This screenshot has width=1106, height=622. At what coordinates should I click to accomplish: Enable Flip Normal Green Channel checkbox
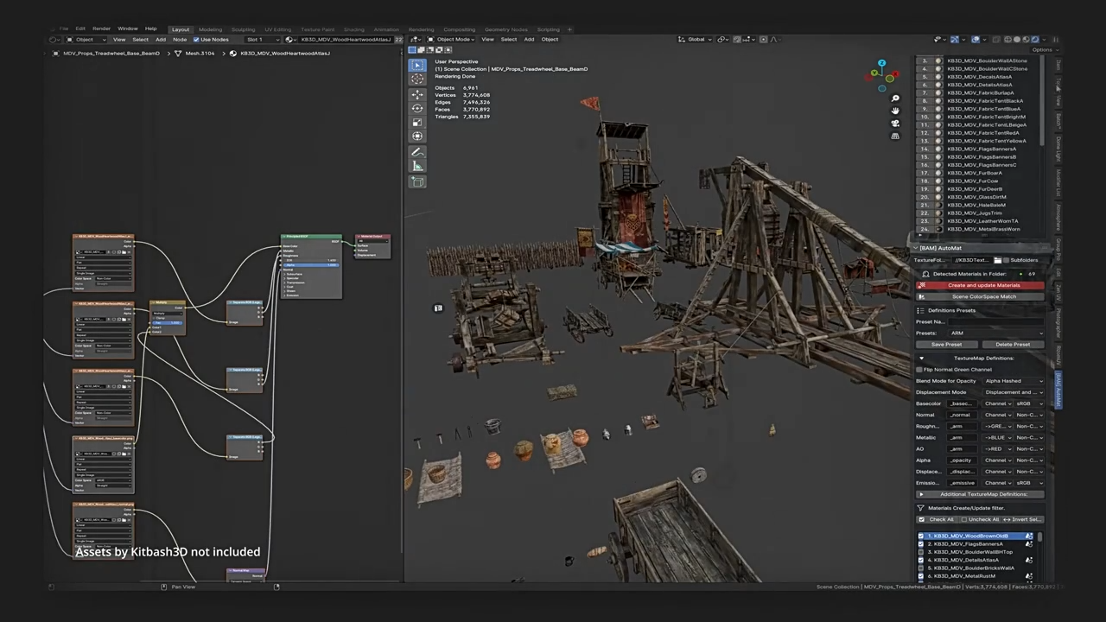point(919,370)
